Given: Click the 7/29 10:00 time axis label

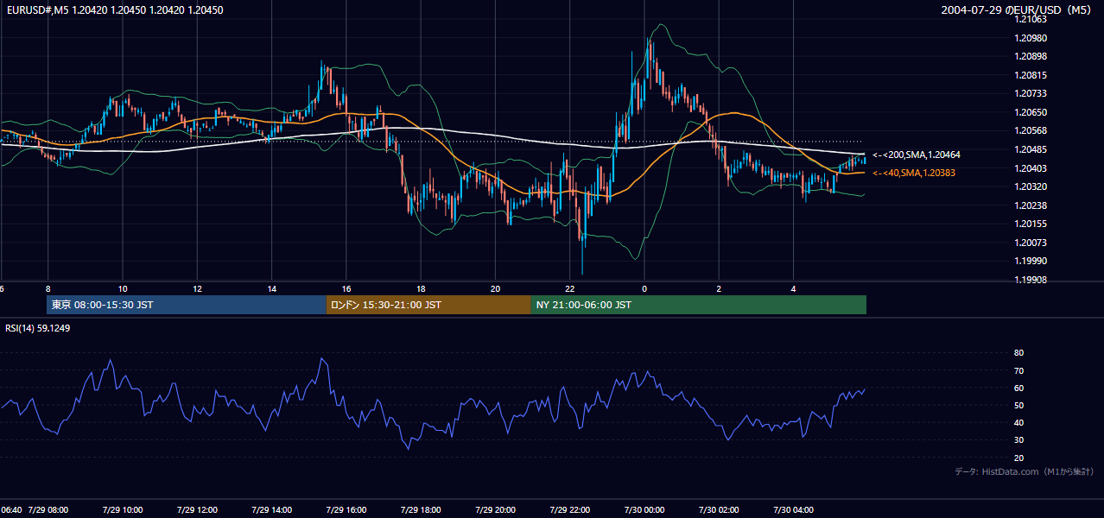Looking at the screenshot, I should (x=123, y=509).
